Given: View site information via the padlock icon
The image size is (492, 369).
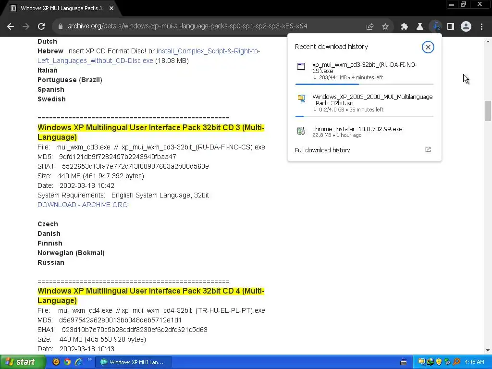Looking at the screenshot, I should [x=61, y=26].
